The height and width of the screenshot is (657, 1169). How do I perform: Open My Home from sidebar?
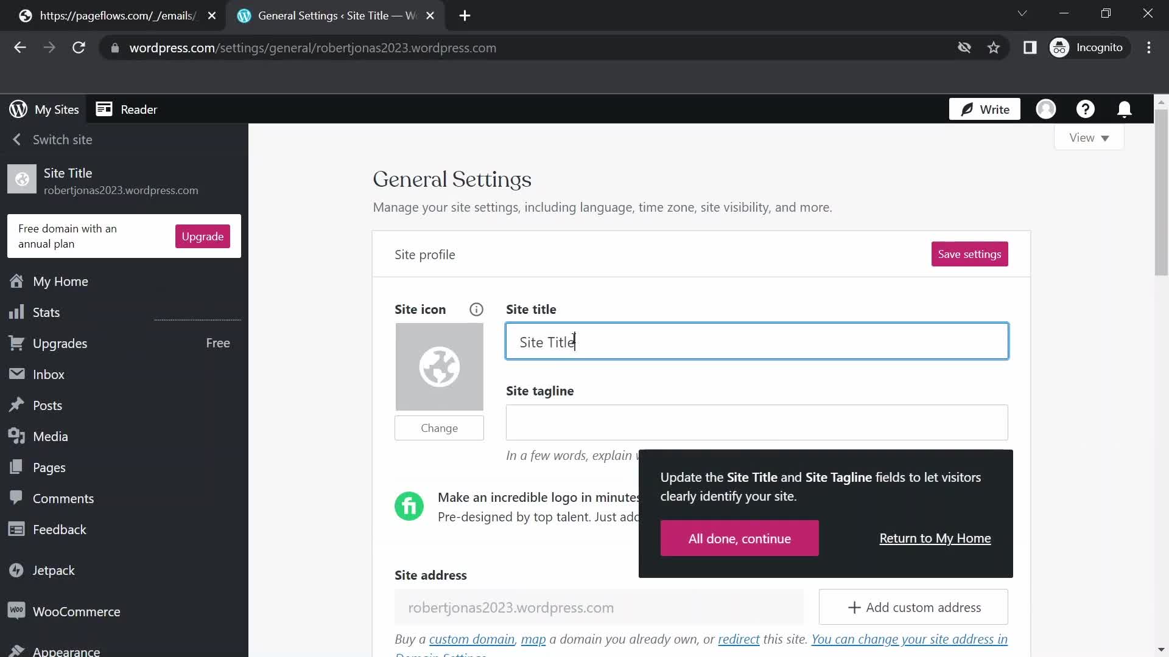[60, 281]
